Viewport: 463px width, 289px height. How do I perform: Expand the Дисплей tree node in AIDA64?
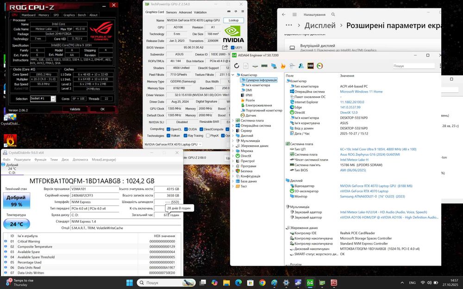233,135
